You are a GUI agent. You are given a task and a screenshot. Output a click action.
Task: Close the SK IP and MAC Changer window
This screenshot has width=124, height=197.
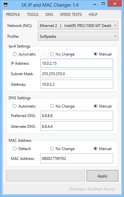tap(115, 4)
